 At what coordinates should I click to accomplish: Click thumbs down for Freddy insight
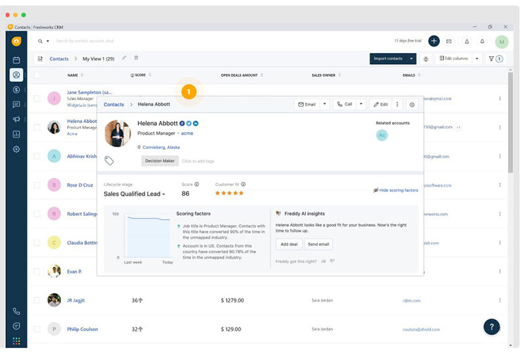click(x=332, y=261)
